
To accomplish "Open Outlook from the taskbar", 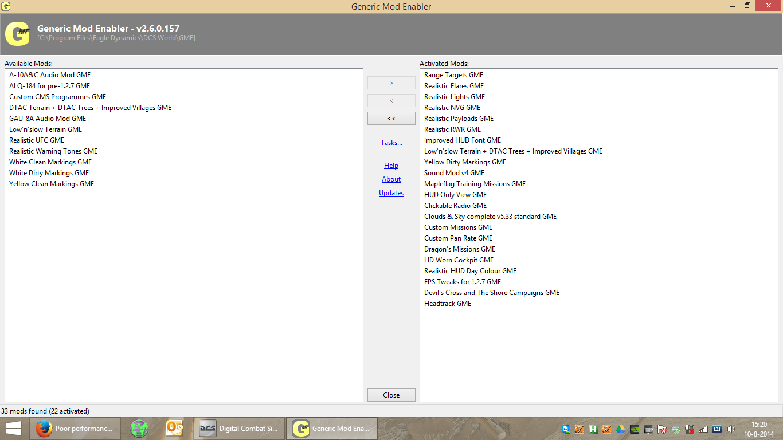I will pos(174,429).
